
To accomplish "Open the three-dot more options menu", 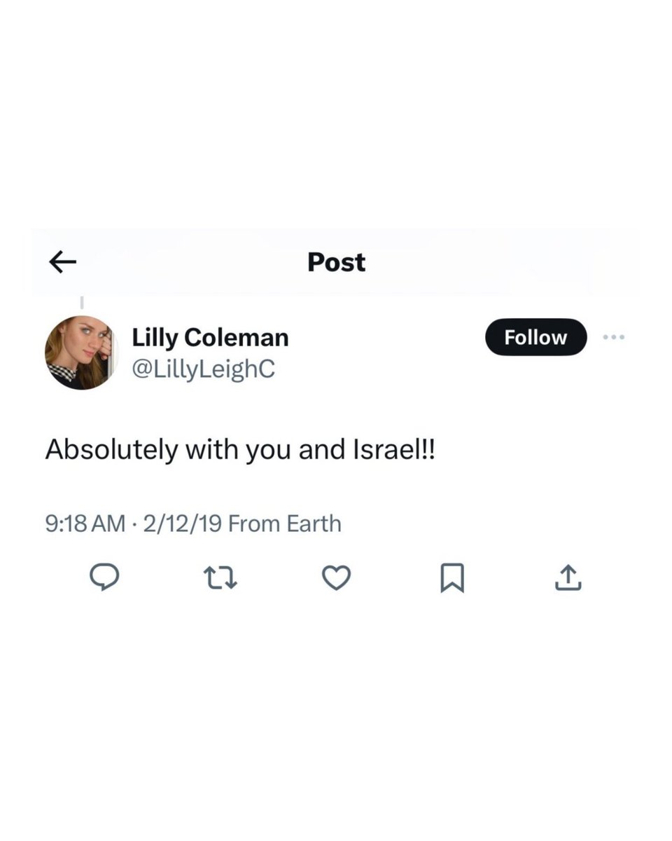I will pyautogui.click(x=613, y=337).
